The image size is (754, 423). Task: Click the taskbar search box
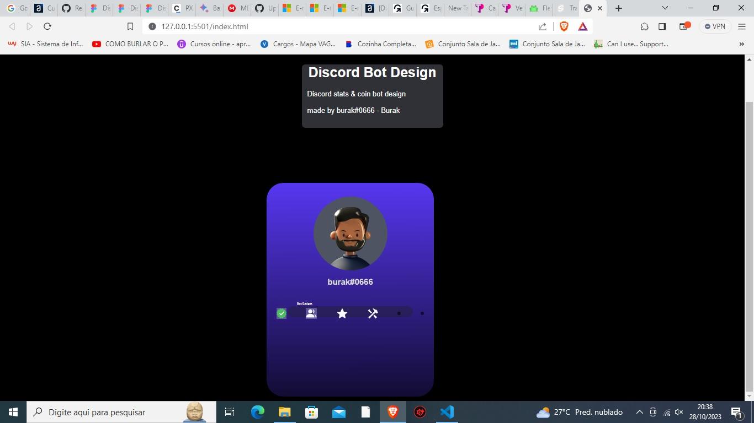(x=121, y=412)
